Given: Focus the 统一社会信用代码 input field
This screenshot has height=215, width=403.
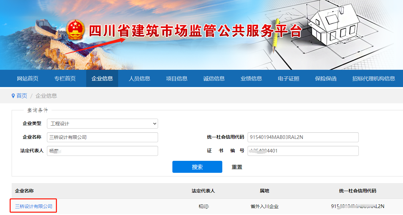Looking at the screenshot, I should pyautogui.click(x=303, y=137).
